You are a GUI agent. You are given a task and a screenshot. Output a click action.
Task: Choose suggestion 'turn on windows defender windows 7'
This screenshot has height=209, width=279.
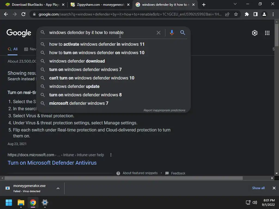pos(114,69)
